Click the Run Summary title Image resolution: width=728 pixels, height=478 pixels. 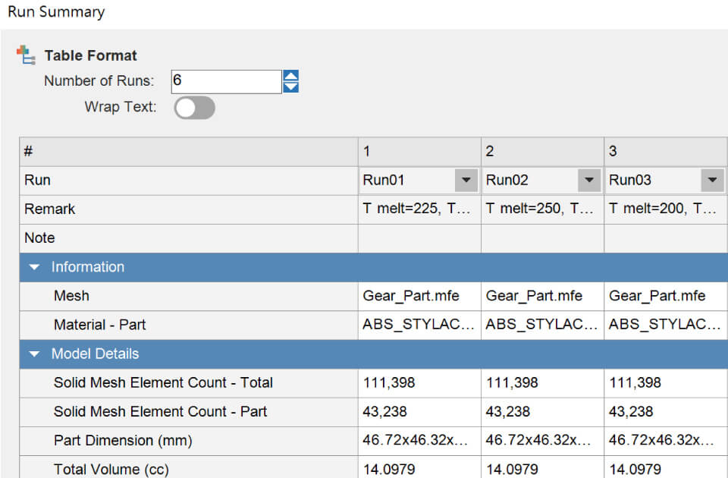(56, 12)
